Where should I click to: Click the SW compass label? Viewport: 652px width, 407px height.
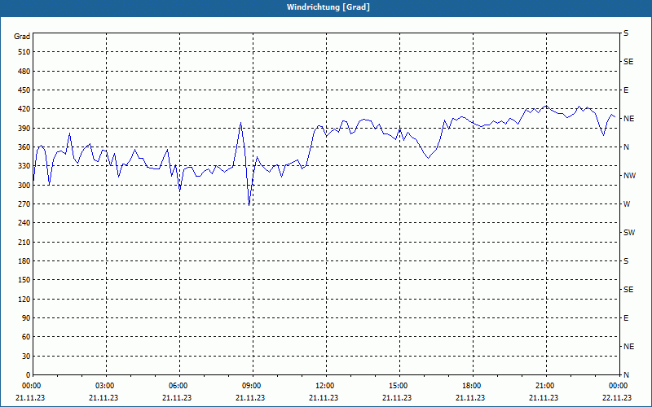coord(629,233)
